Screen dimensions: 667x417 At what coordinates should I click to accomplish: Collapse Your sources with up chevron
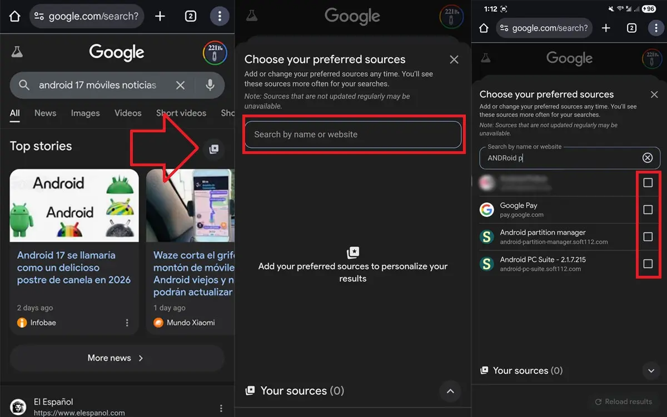[x=450, y=391]
